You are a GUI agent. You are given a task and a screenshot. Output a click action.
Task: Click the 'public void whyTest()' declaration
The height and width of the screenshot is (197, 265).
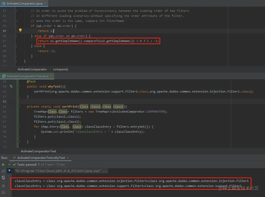point(46,86)
